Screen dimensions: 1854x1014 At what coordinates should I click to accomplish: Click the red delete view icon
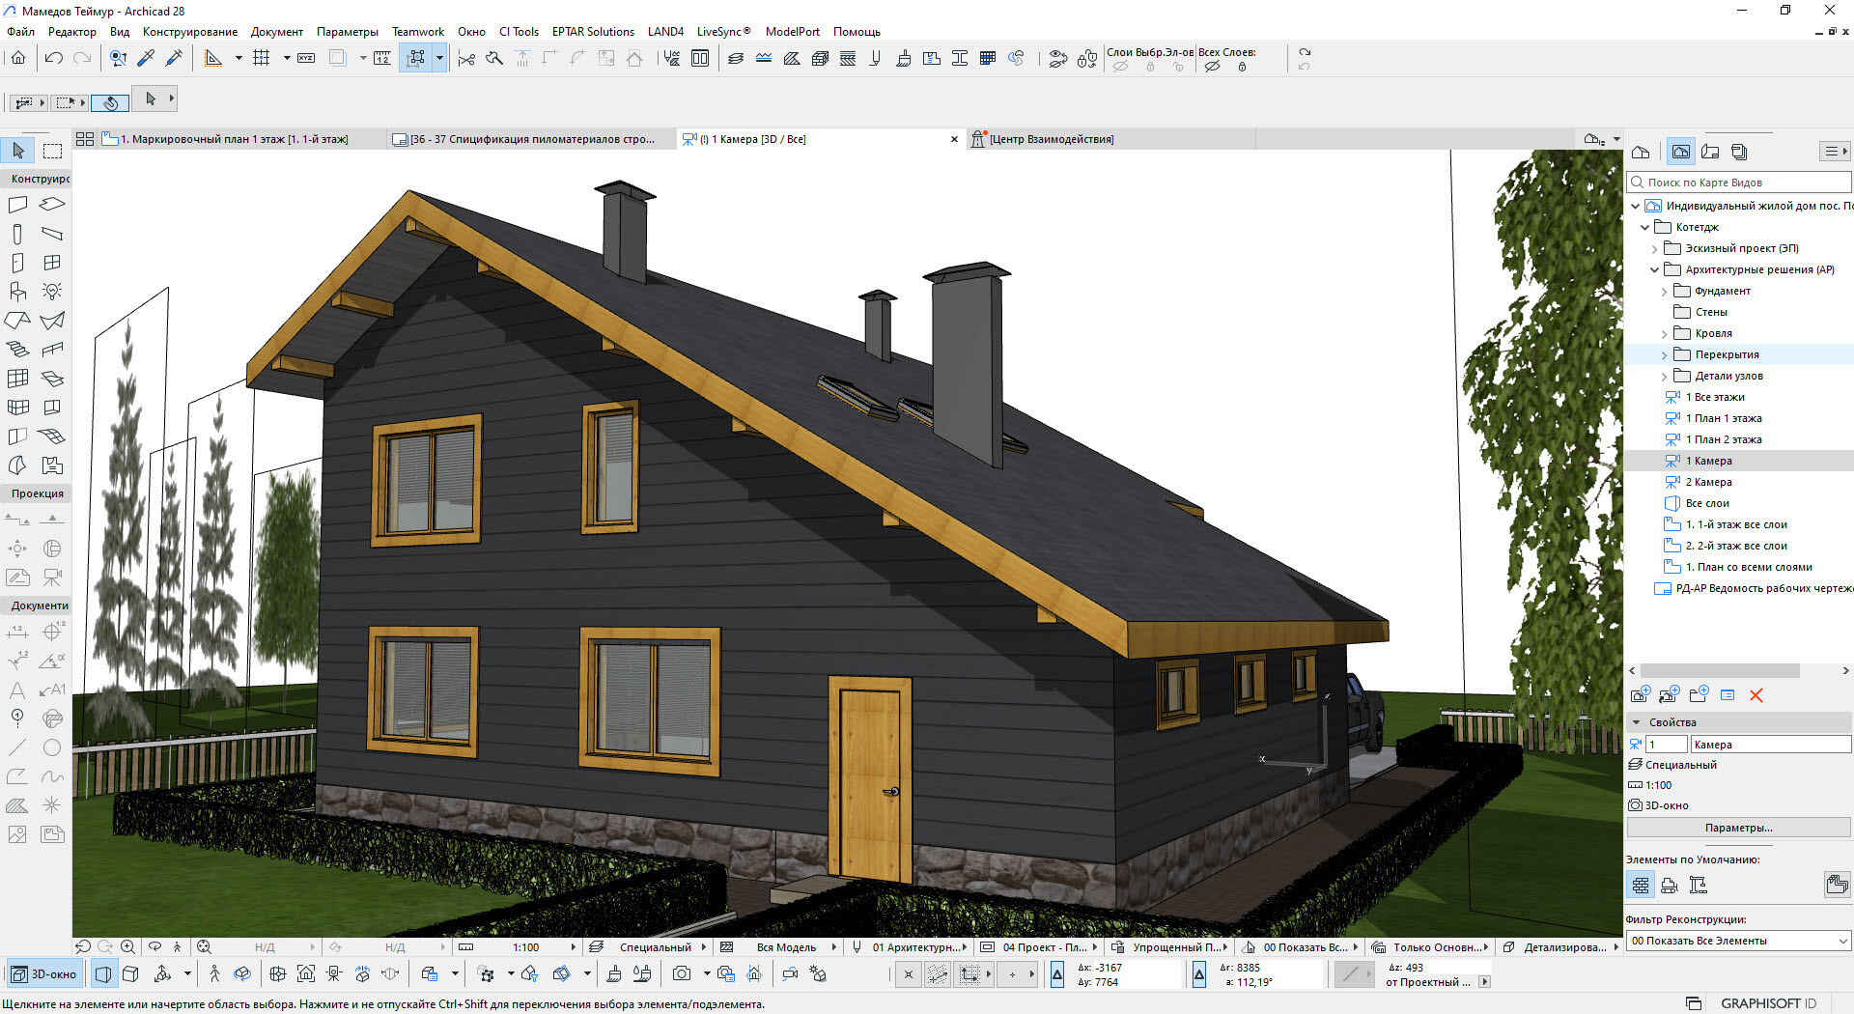click(x=1756, y=695)
